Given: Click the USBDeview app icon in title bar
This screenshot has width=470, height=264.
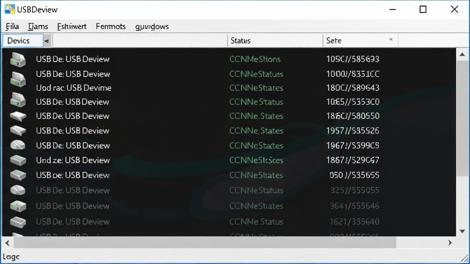Looking at the screenshot, I should coord(10,9).
